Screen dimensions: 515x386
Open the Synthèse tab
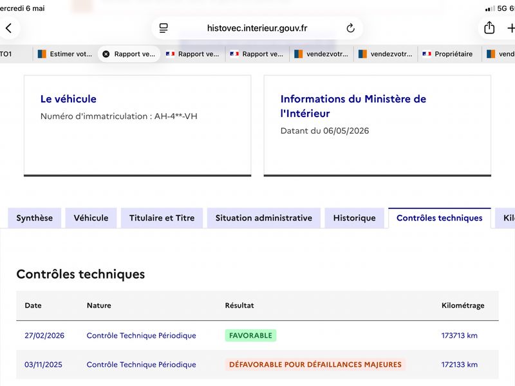pyautogui.click(x=35, y=218)
